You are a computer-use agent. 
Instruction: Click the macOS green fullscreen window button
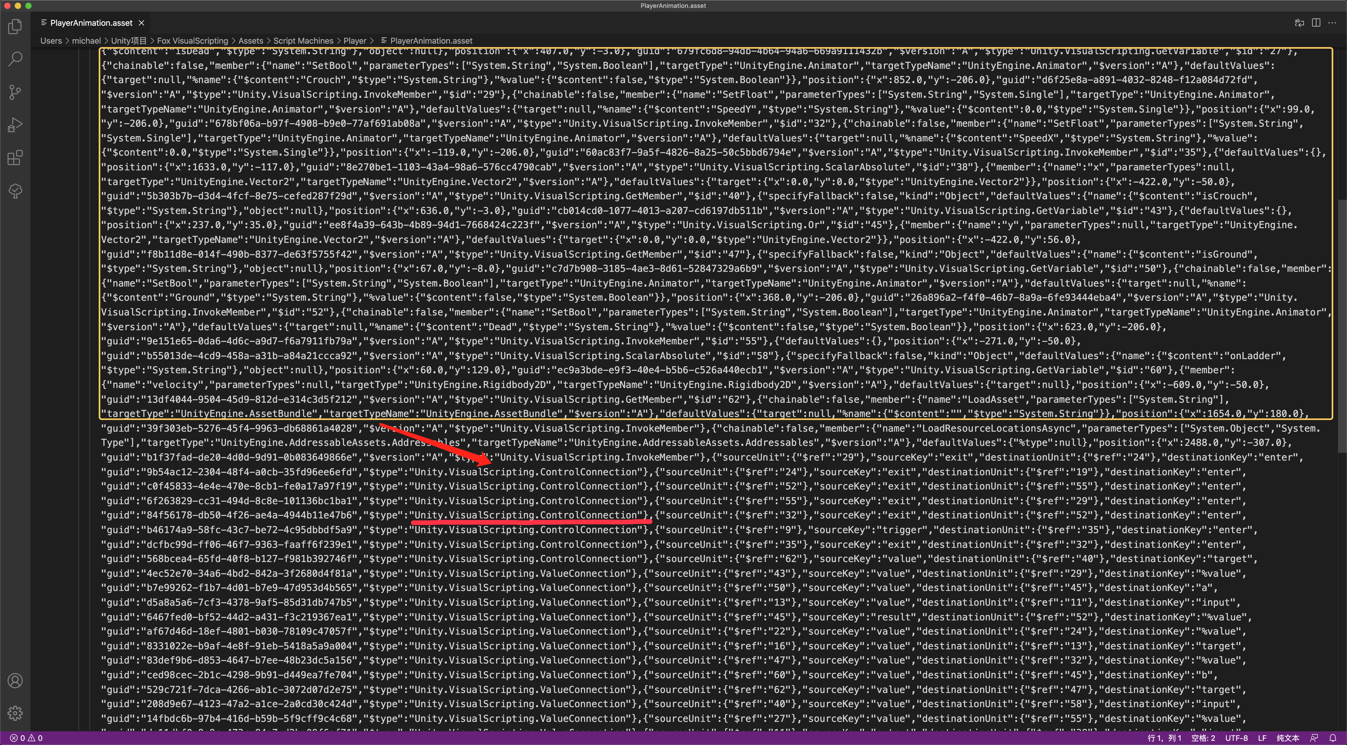pyautogui.click(x=28, y=6)
